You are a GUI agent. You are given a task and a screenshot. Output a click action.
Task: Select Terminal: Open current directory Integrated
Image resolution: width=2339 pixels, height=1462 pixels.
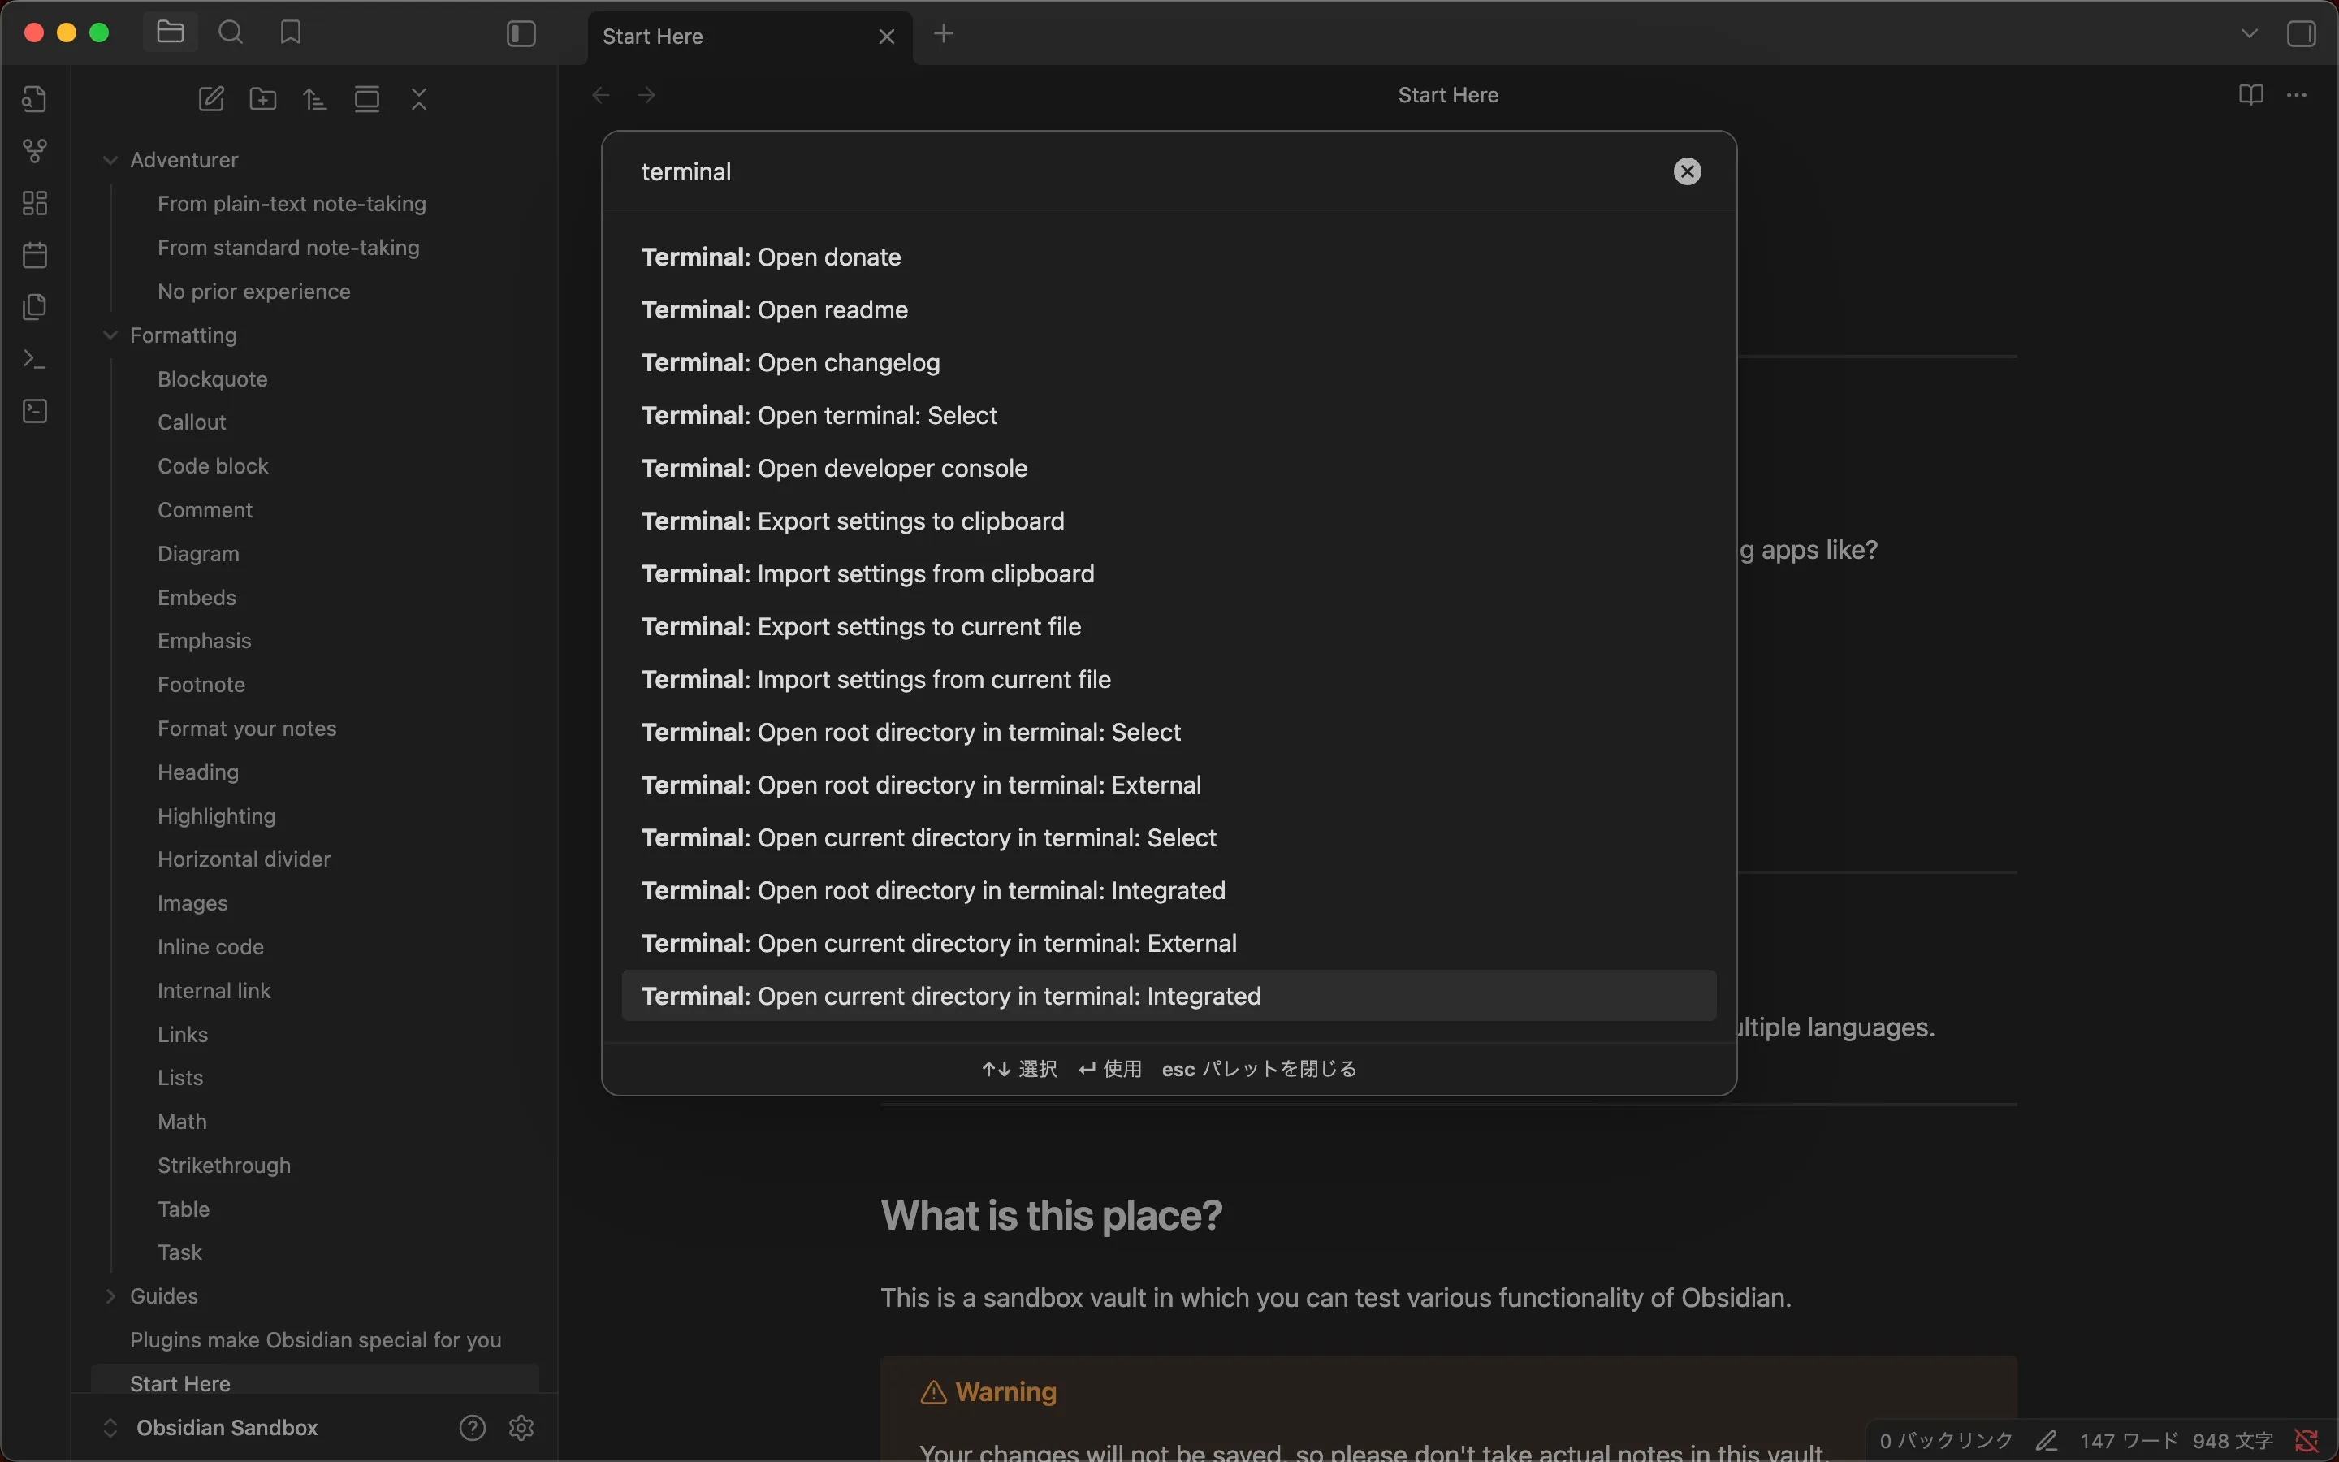951,996
